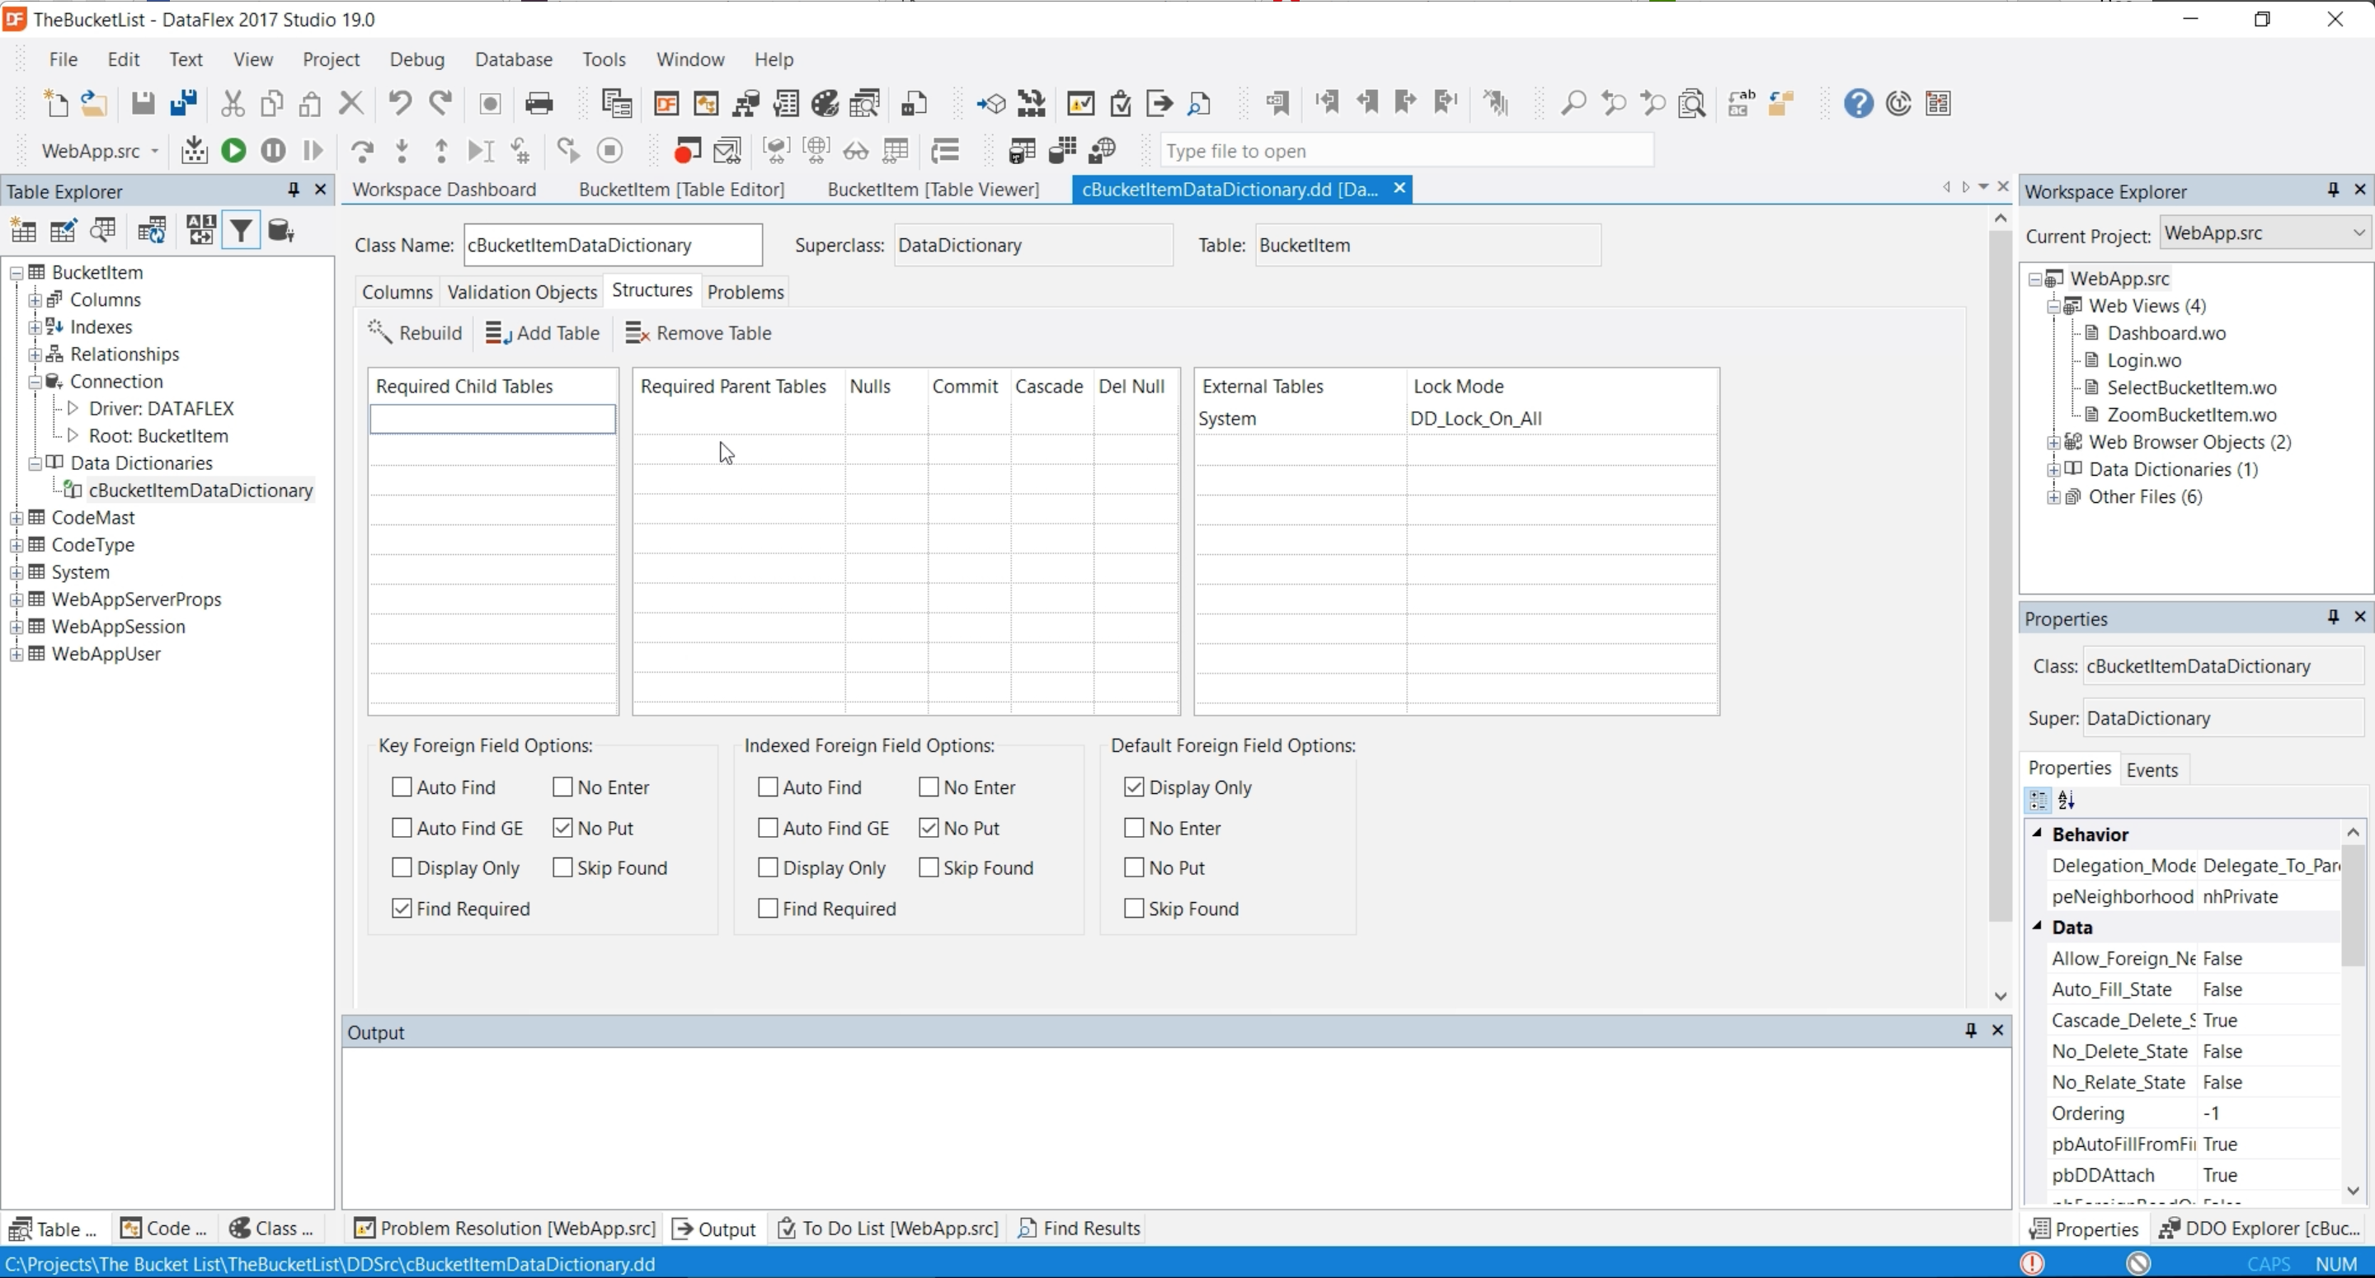The image size is (2375, 1278).
Task: Open the Current Project dropdown
Action: pyautogui.click(x=2358, y=233)
